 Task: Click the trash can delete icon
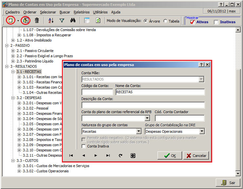pos(37,21)
